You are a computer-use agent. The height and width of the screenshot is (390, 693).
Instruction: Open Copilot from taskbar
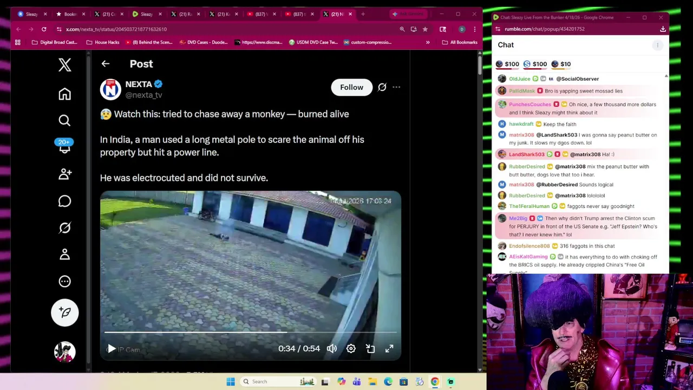coord(341,382)
